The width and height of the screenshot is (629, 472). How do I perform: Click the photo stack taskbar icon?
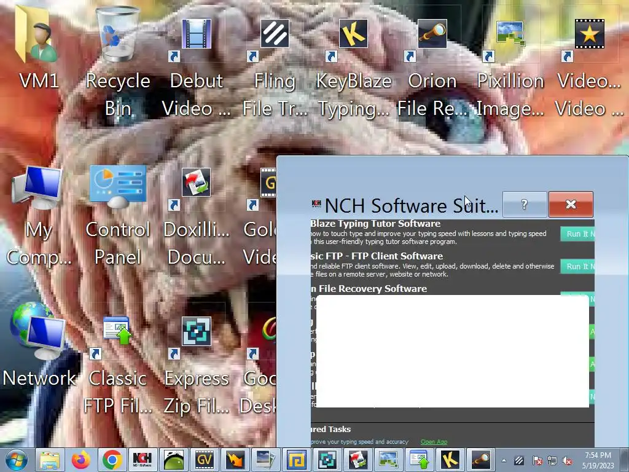tap(265, 460)
